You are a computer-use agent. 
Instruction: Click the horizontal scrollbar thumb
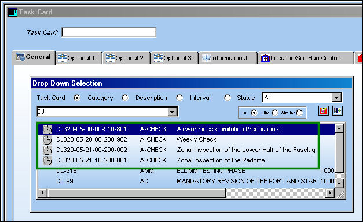(x=137, y=193)
